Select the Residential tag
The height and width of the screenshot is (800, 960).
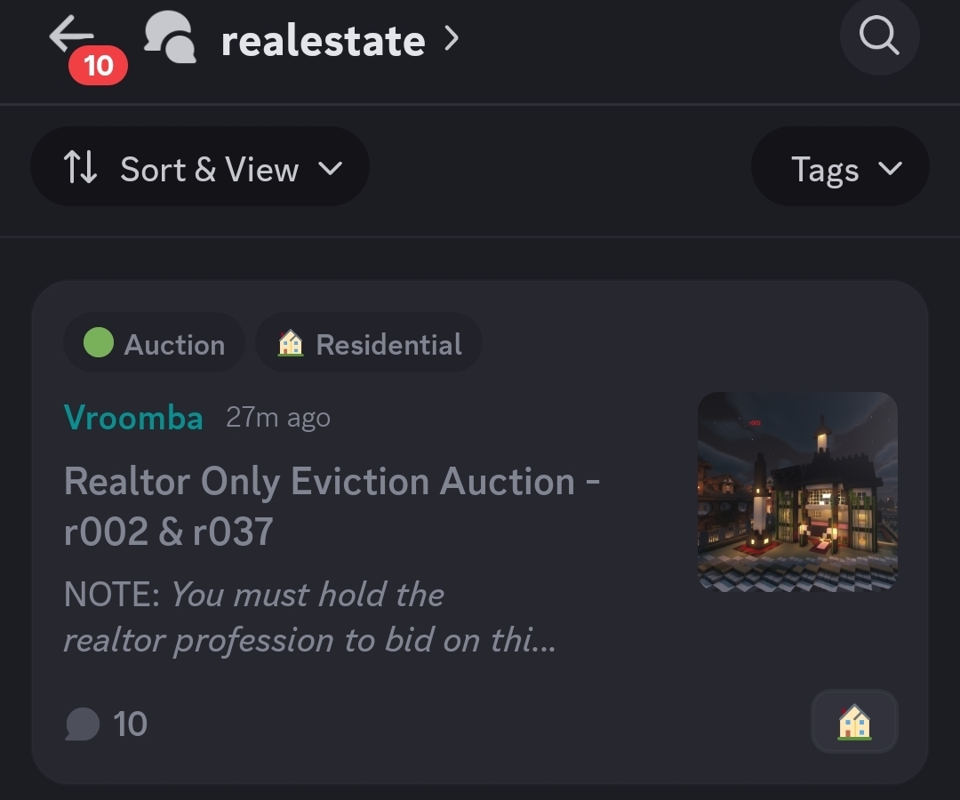(369, 342)
